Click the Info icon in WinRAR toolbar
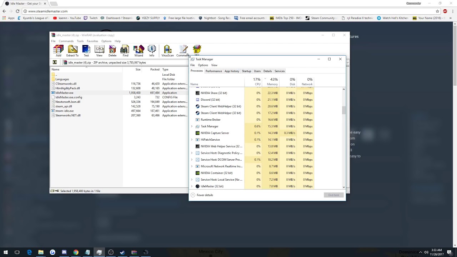The image size is (457, 257). (152, 51)
